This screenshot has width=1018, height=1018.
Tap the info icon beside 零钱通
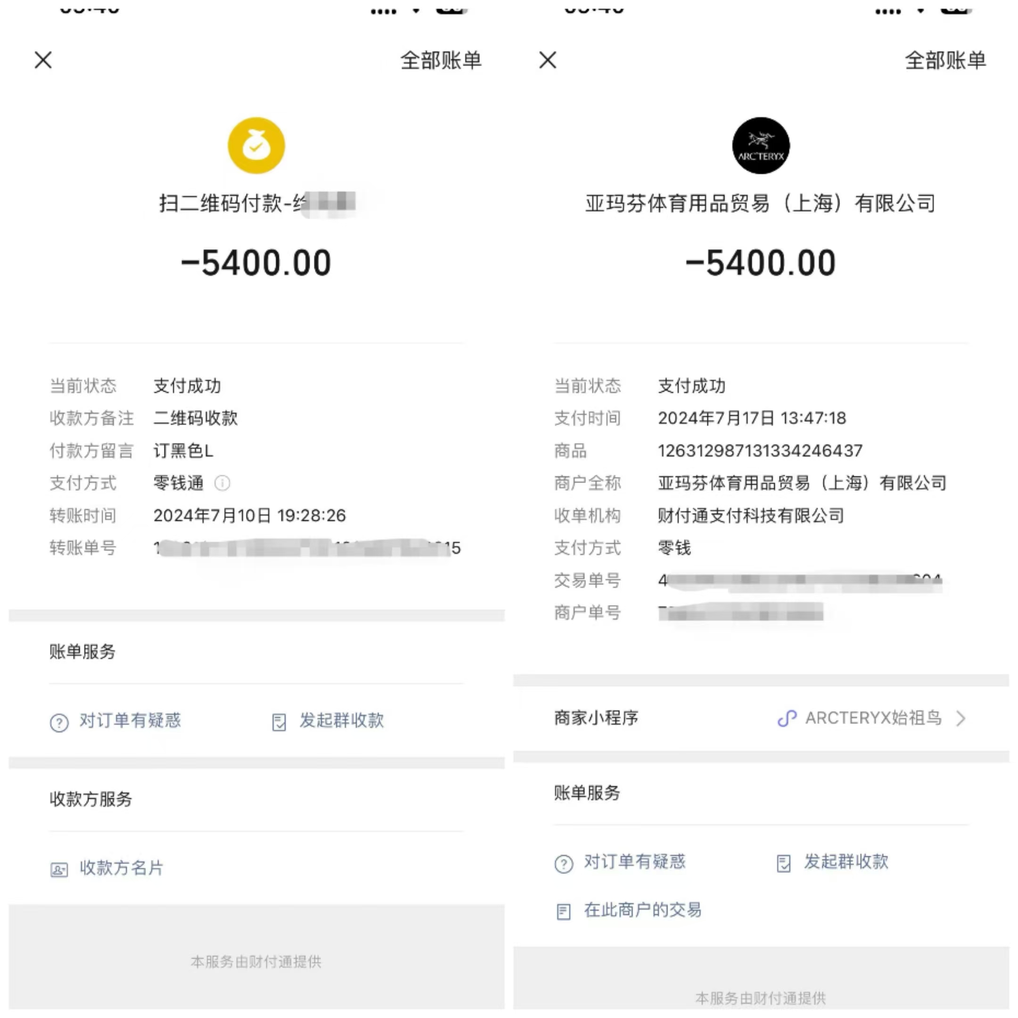coord(222,483)
